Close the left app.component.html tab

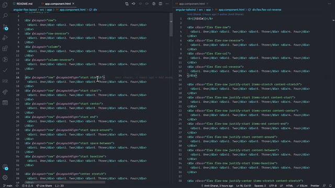tap(73, 4)
